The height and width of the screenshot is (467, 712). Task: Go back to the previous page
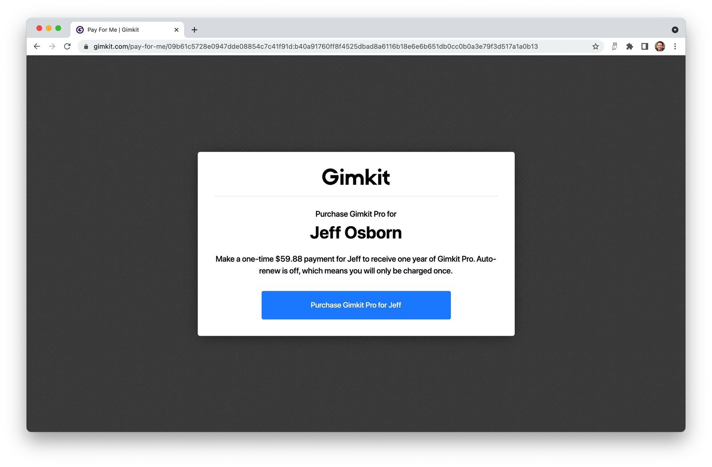click(37, 46)
